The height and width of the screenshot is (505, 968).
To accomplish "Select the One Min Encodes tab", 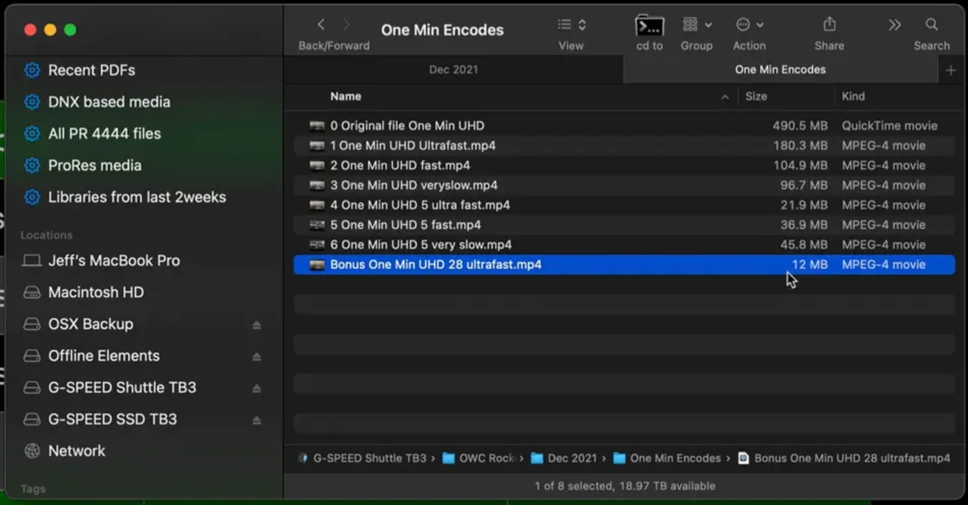I will [780, 69].
